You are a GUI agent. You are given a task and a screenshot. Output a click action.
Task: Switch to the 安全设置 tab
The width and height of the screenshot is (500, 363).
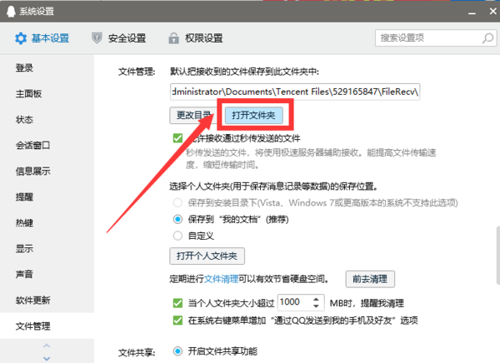point(119,38)
